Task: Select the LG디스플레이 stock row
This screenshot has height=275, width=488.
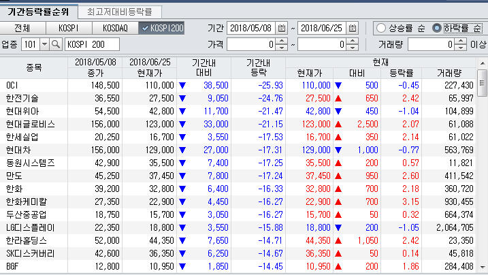Action: pos(238,227)
